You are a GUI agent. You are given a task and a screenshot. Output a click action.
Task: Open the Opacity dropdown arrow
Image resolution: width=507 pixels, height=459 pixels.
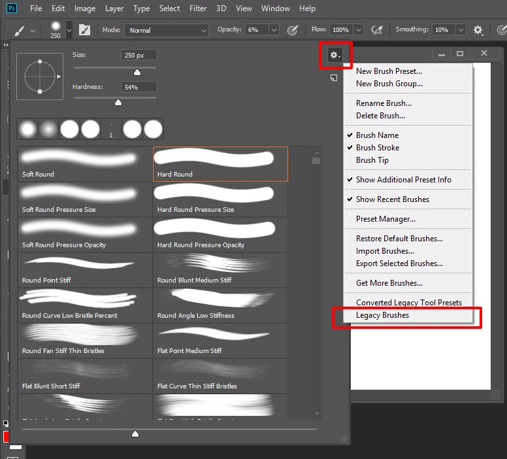tap(274, 30)
